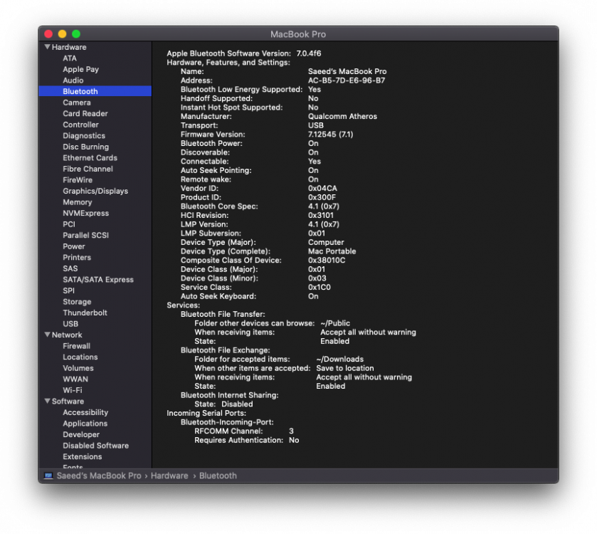This screenshot has width=597, height=534.
Task: Select WWAN under Network
Action: [x=75, y=379]
